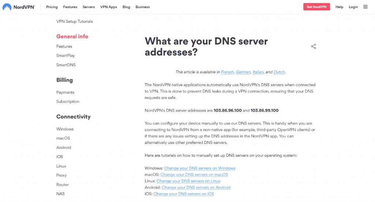
Task: Open Change your DNS servers on macOS
Action: click(x=194, y=175)
